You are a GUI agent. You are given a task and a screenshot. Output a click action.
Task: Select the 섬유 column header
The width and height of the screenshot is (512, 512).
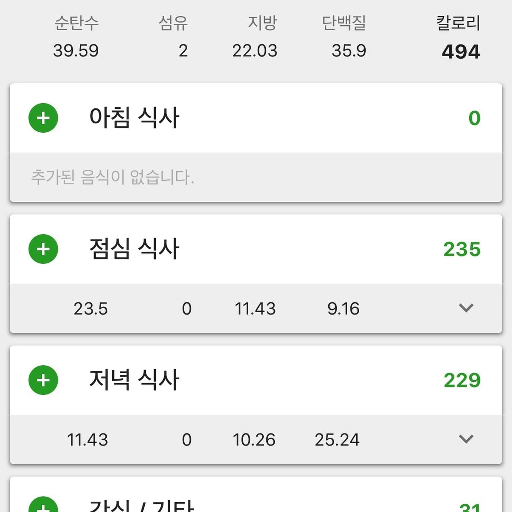point(173,23)
